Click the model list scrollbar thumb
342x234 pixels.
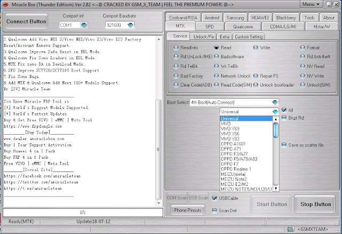tap(276, 130)
